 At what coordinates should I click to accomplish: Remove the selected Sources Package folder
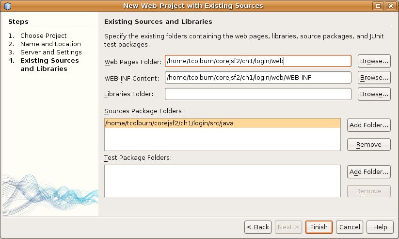(x=369, y=145)
